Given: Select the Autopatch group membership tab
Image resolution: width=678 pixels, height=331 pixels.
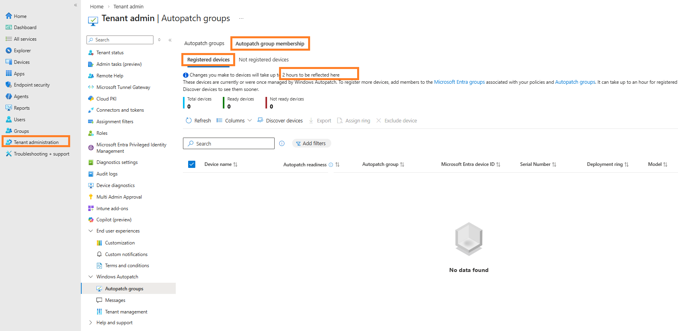Looking at the screenshot, I should coord(270,44).
